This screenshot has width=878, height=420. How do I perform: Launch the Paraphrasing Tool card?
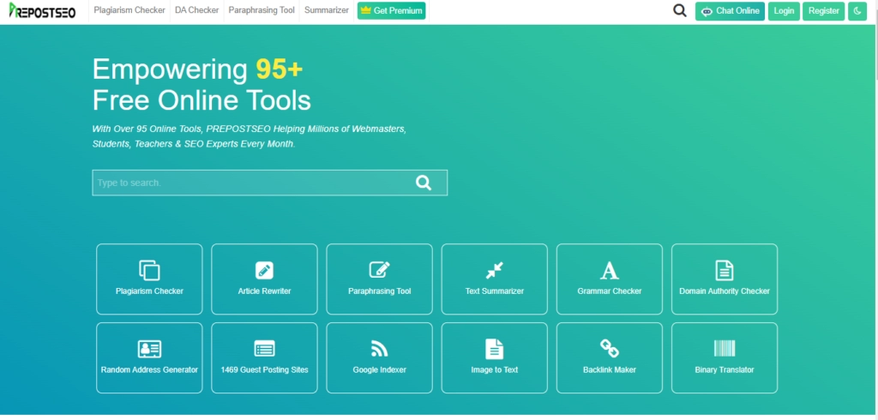(x=379, y=279)
